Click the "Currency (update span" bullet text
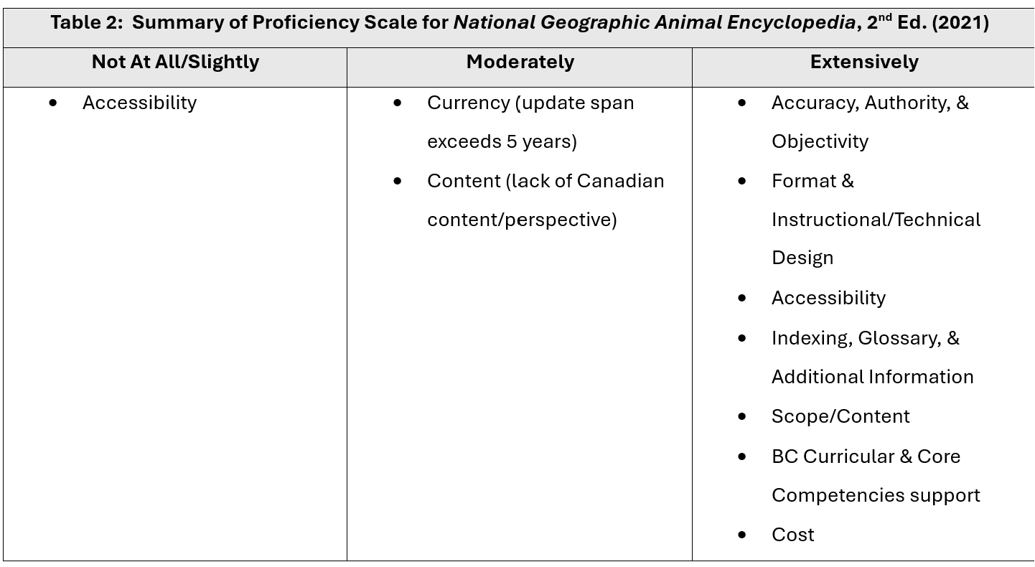 pyautogui.click(x=530, y=103)
